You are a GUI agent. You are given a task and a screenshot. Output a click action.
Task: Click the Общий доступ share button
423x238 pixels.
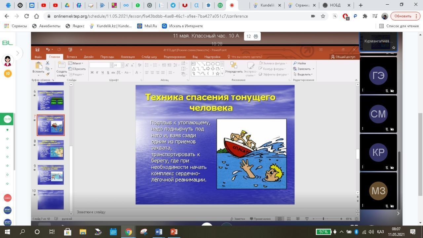coord(343,57)
